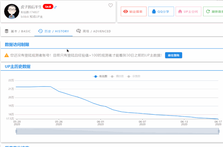Toggle the 获赞数 legend series
Viewport: 223px width, 147px height.
[x=133, y=76]
